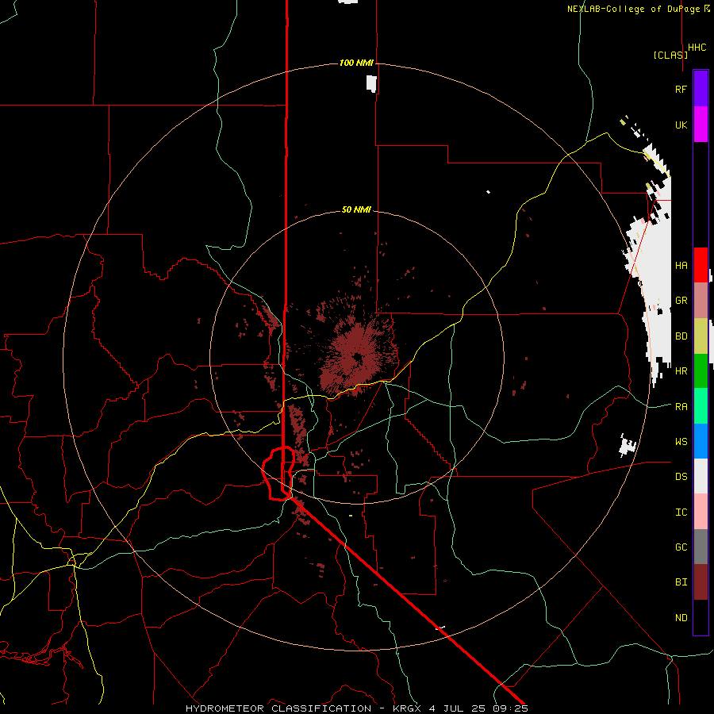Click the WS blue legend swatch
The width and height of the screenshot is (714, 714).
[701, 441]
